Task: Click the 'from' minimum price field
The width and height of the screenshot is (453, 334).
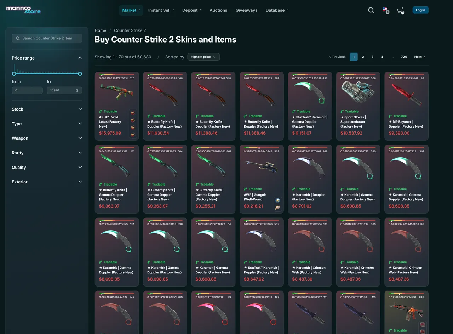Action: point(27,90)
